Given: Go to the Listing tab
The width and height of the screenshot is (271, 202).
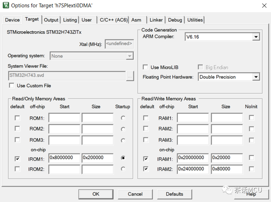Looking at the screenshot, I should (70, 20).
